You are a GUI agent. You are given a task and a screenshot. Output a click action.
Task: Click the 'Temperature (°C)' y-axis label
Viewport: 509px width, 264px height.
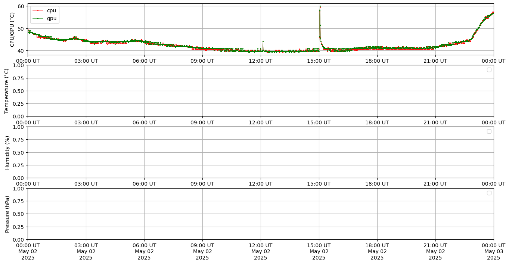[x=6, y=91]
